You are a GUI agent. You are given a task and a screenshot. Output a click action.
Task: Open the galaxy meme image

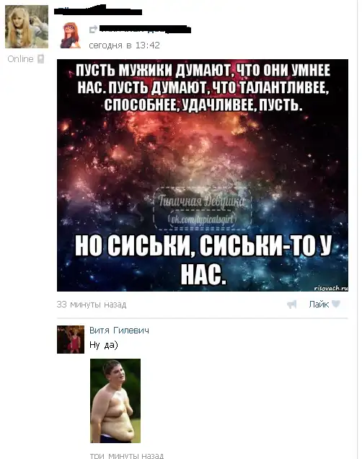point(203,175)
